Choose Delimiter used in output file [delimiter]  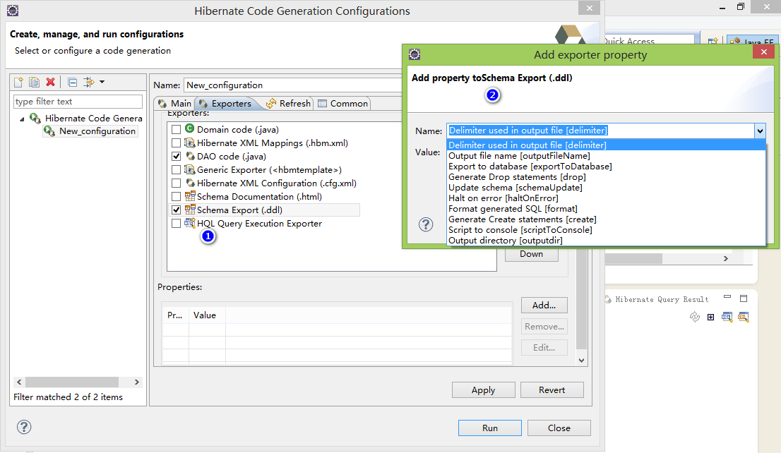point(606,145)
